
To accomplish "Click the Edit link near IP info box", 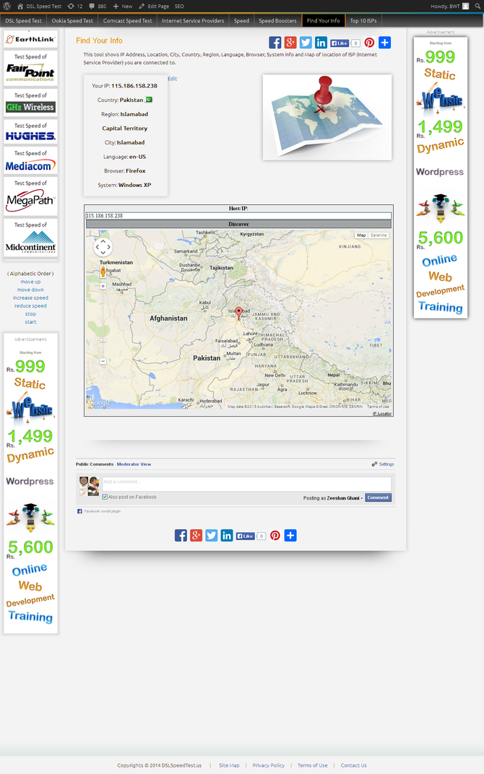I will (x=173, y=79).
